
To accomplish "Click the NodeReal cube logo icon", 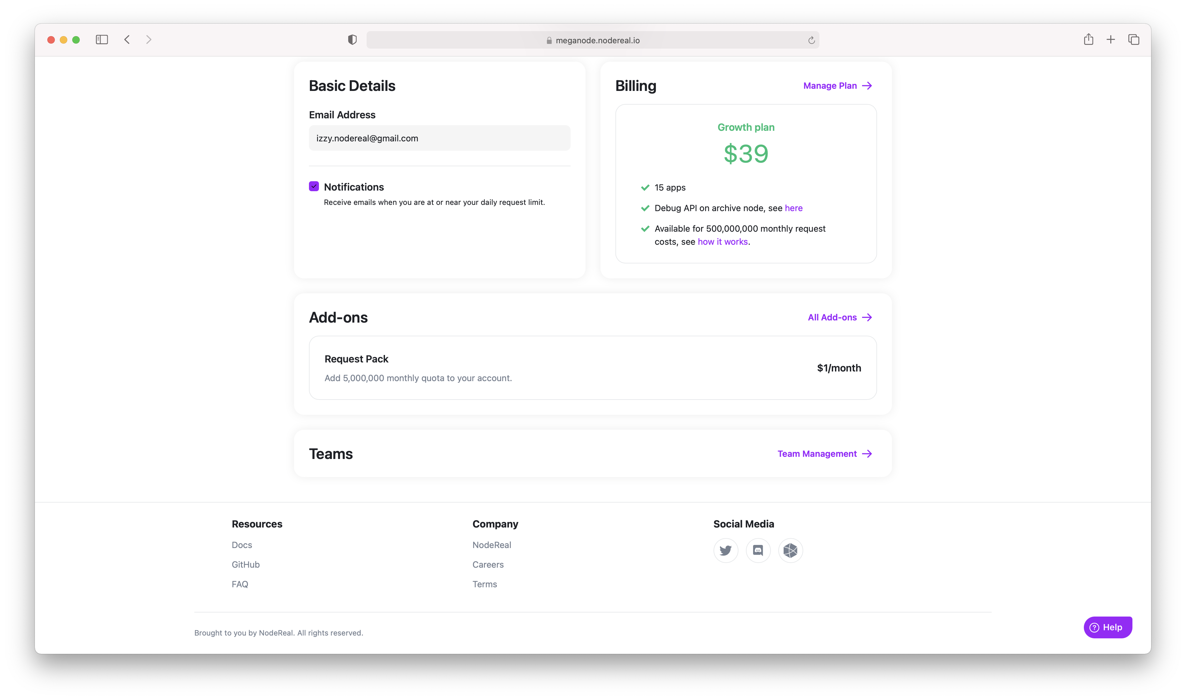I will 790,551.
